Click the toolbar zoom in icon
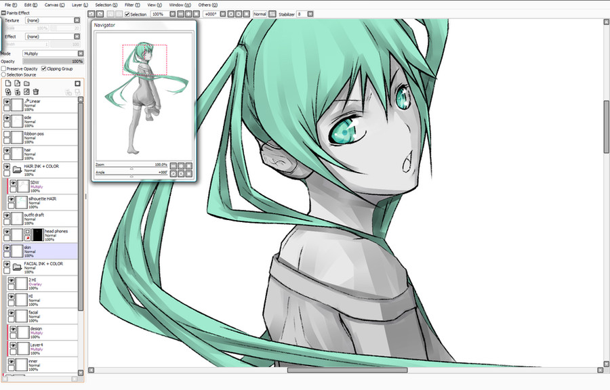The width and height of the screenshot is (610, 390). click(x=188, y=14)
